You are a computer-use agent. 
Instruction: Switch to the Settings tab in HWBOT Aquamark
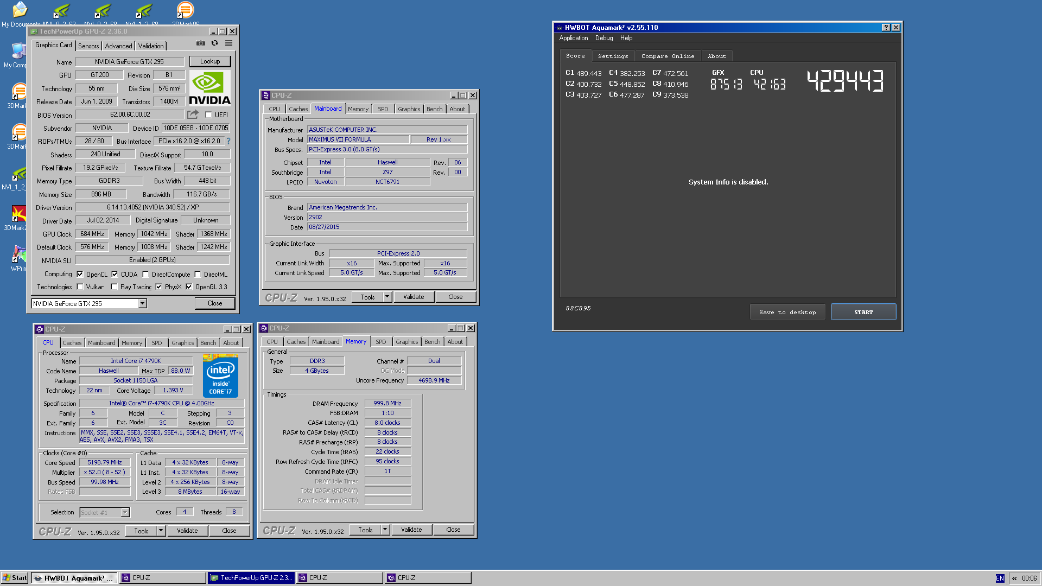point(613,56)
